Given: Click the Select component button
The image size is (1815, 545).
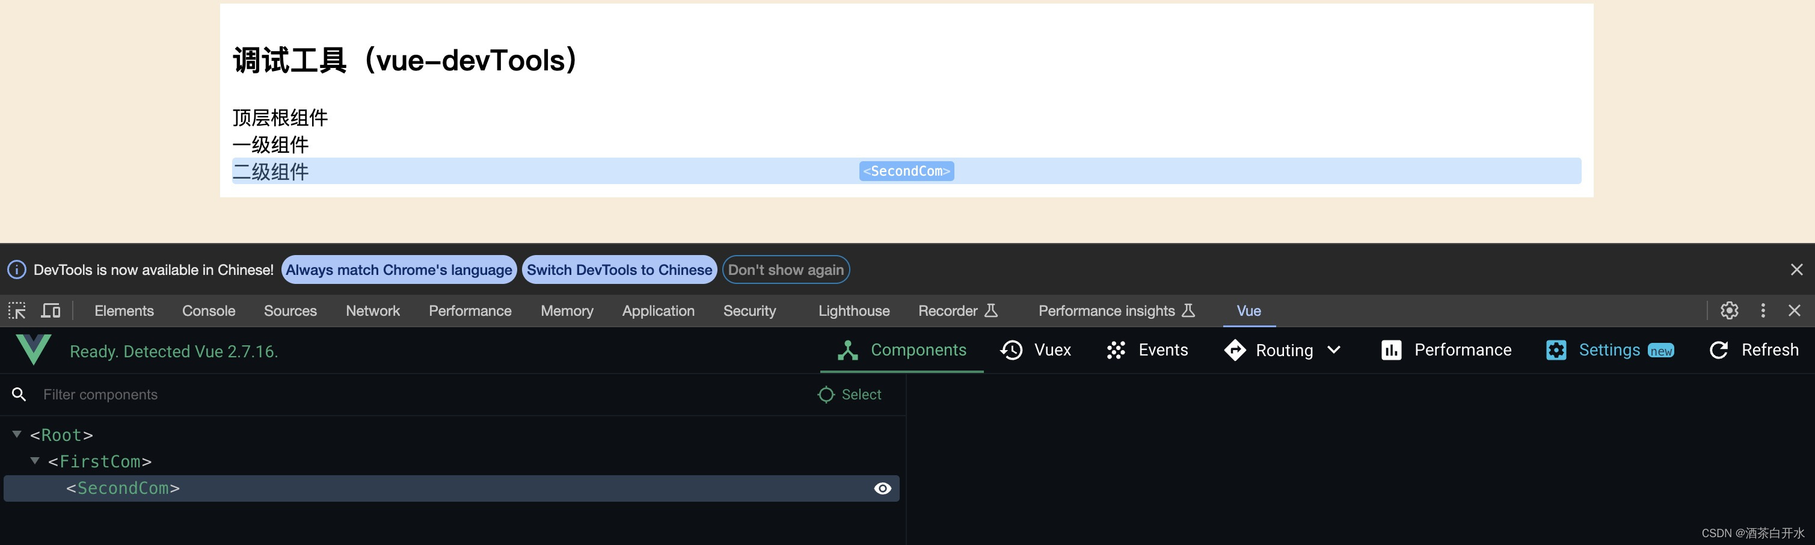Looking at the screenshot, I should tap(849, 395).
